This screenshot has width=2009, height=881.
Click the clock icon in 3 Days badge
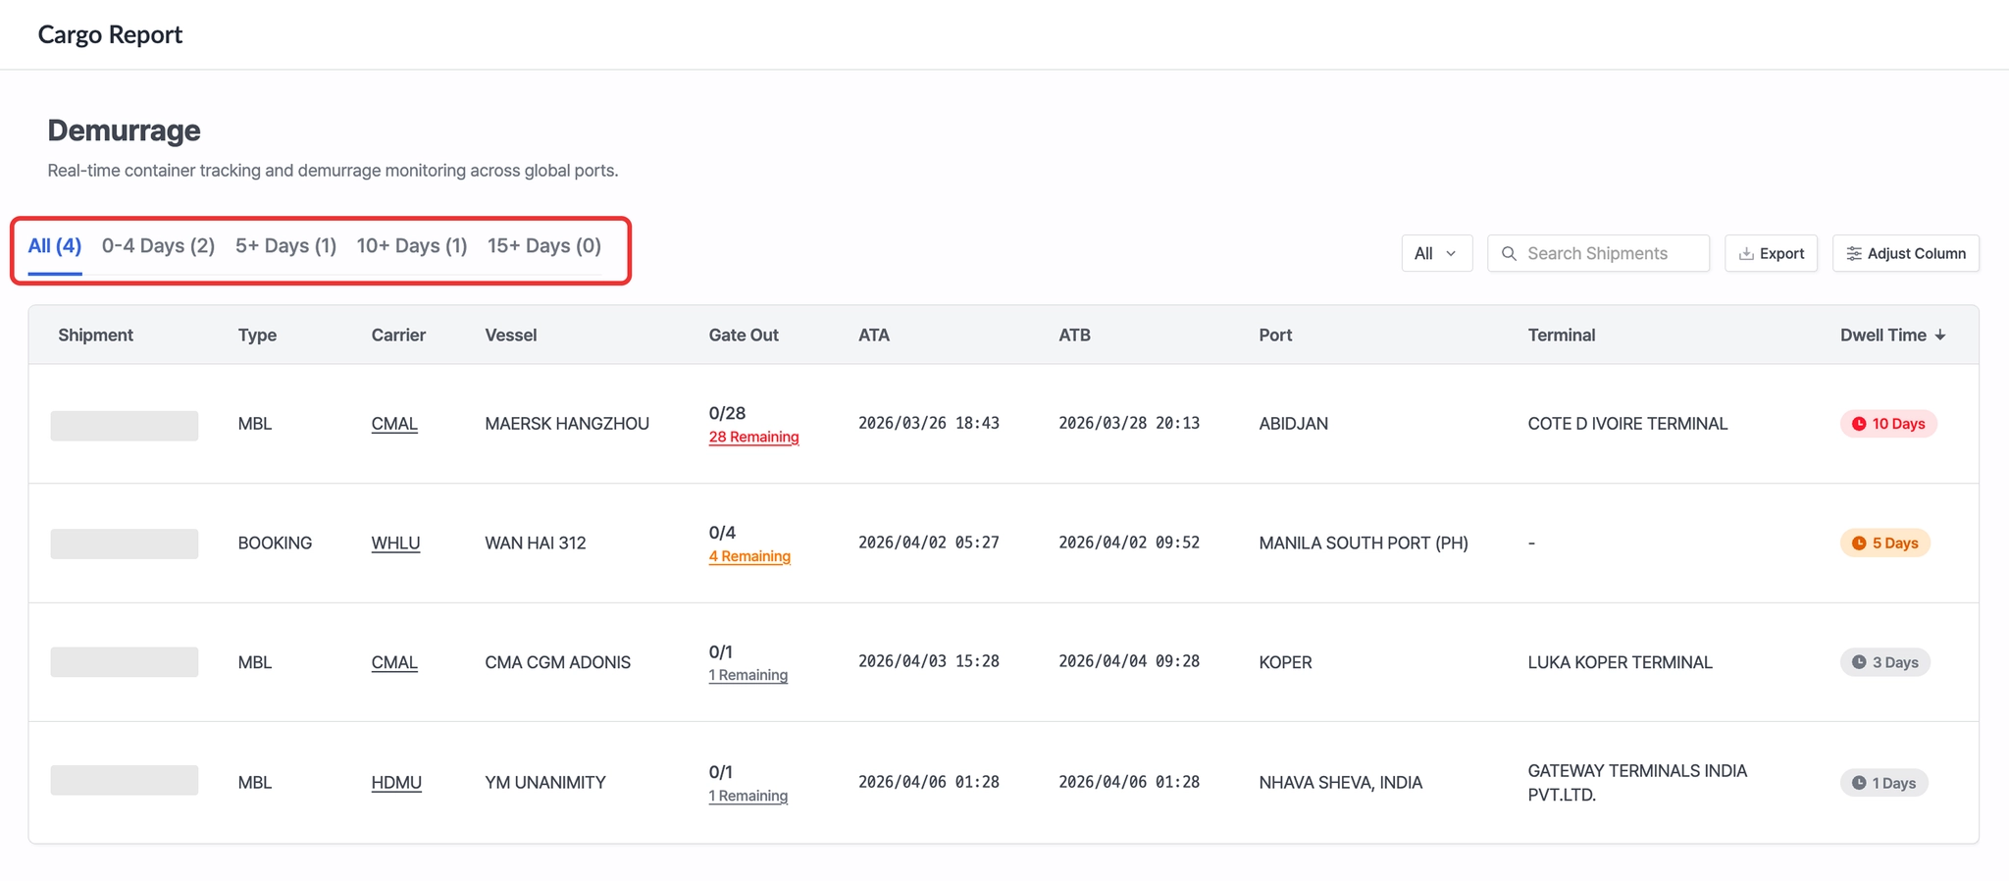pos(1858,662)
